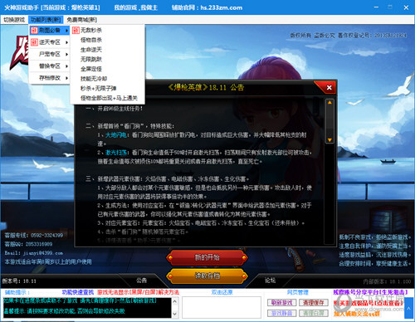Expand the 逆天专区 submenu entry
The width and height of the screenshot is (415, 322).
click(50, 42)
